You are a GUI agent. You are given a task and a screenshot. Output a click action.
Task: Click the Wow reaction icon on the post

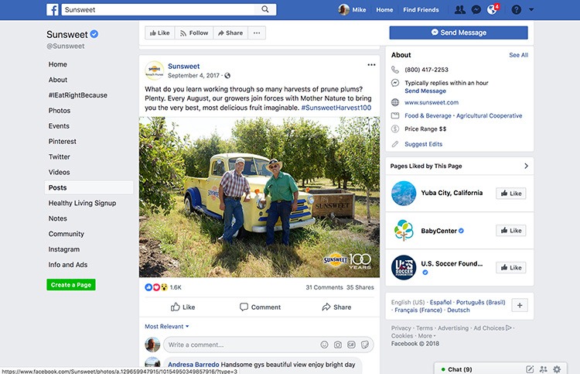pyautogui.click(x=164, y=287)
